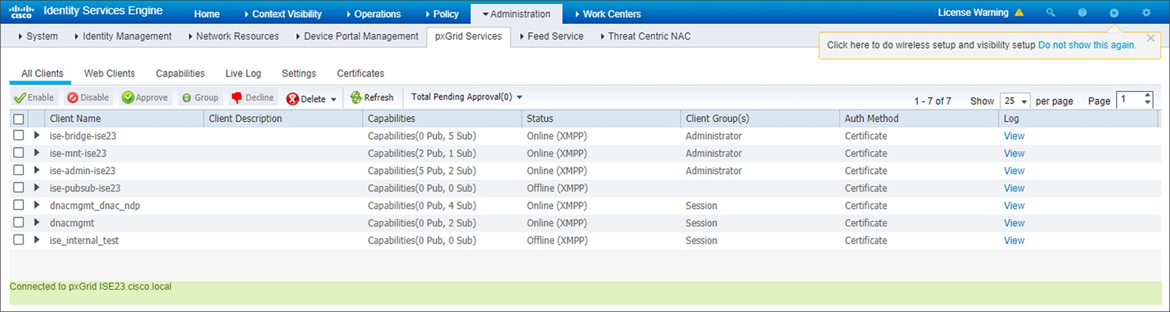The height and width of the screenshot is (312, 1170).
Task: Open the System submenu
Action: [x=38, y=36]
